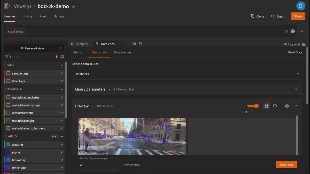Open Preview settings gear icon
The height and width of the screenshot is (174, 310).
(x=287, y=106)
